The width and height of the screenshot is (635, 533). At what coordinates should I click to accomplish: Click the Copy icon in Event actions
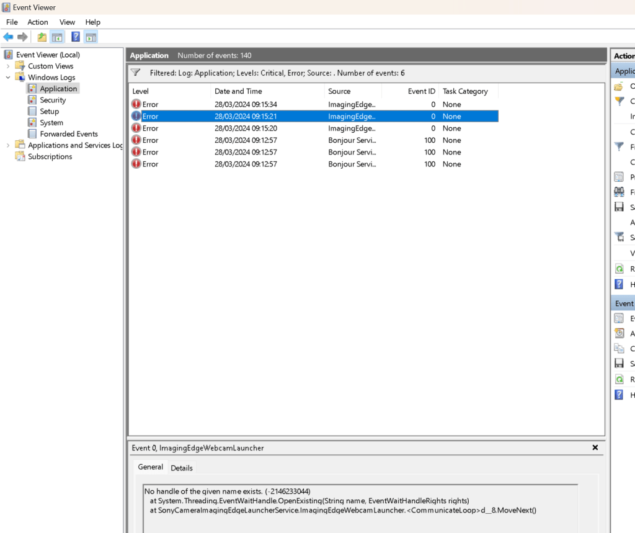[x=619, y=349]
